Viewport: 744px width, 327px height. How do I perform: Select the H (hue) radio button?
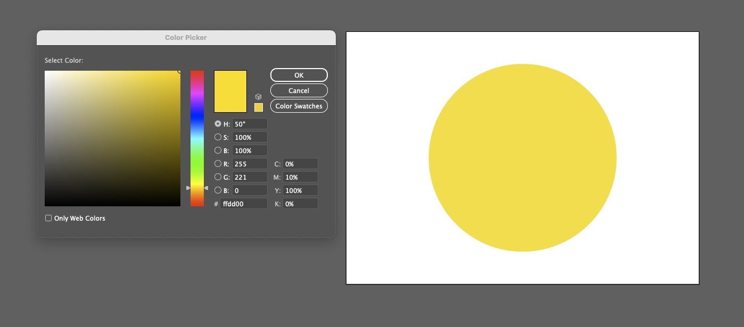(218, 123)
